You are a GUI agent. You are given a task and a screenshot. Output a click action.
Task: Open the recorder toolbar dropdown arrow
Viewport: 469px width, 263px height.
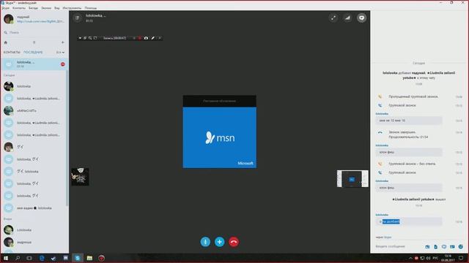pos(80,38)
